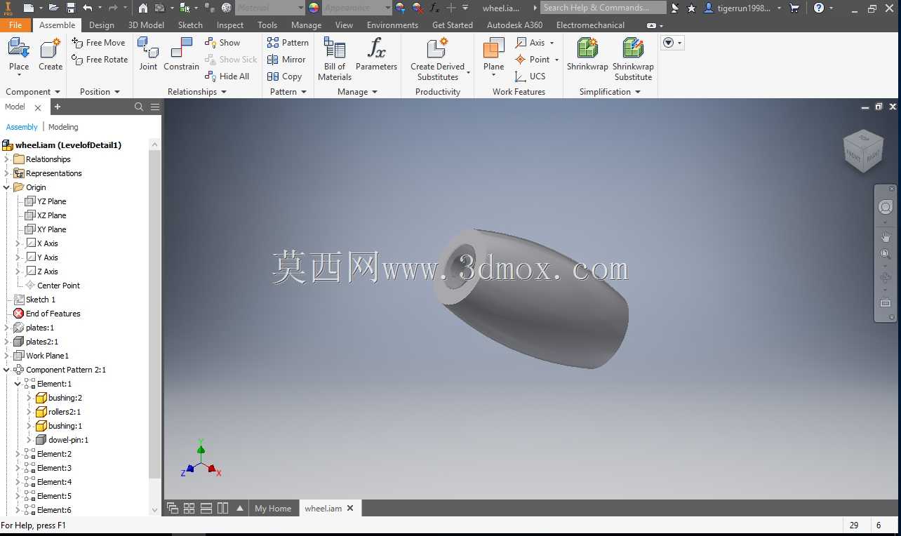
Task: Expand rollers2:1 in the browser
Action: 29,412
